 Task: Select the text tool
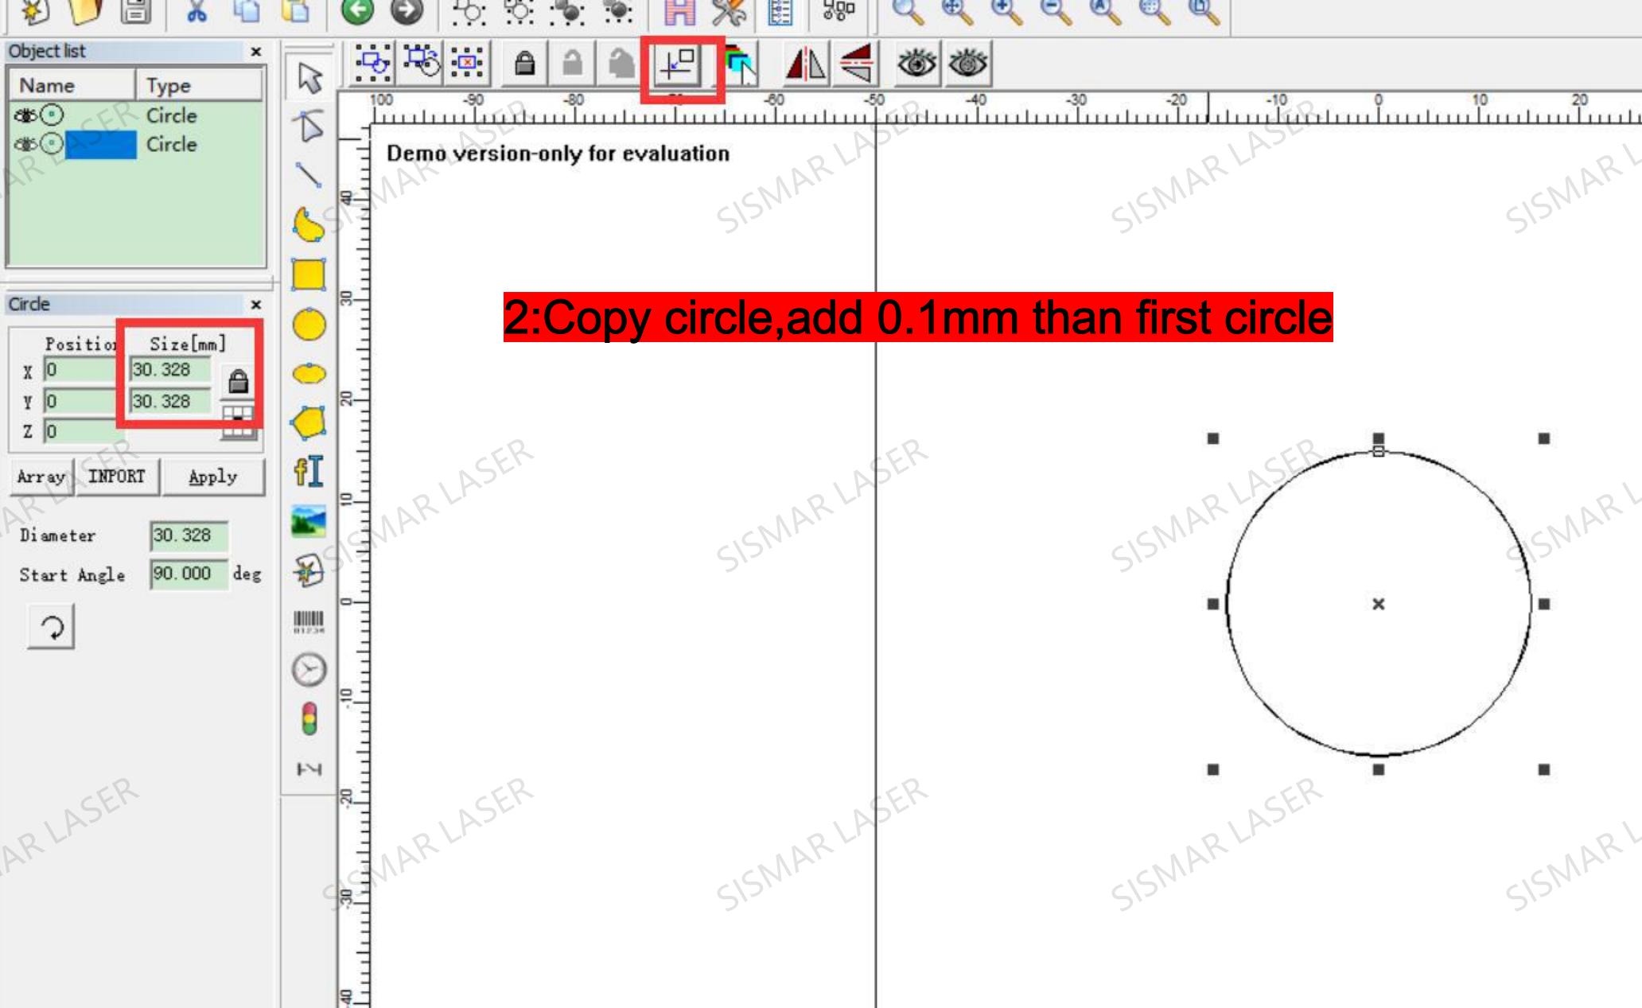[309, 471]
